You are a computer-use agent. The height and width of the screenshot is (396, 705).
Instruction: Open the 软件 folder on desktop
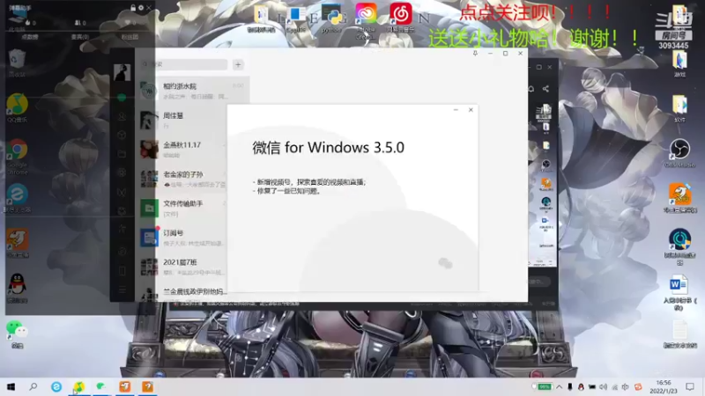coord(679,108)
